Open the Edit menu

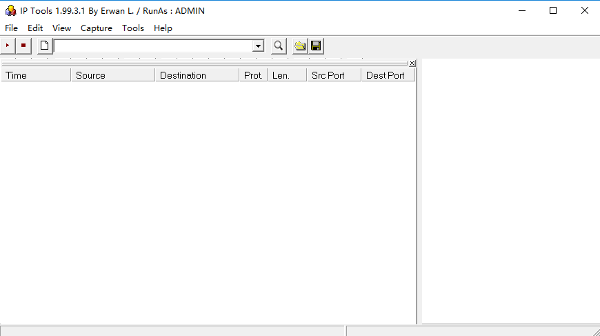34,28
